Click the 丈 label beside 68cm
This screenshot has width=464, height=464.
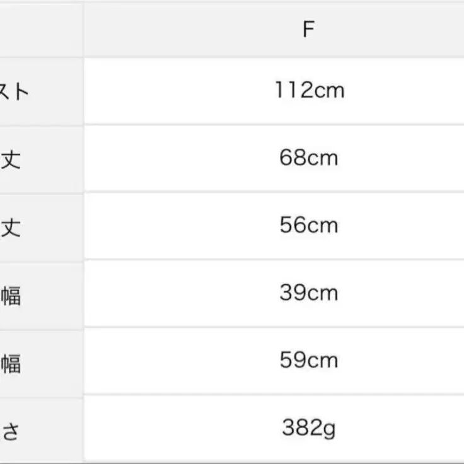11,159
